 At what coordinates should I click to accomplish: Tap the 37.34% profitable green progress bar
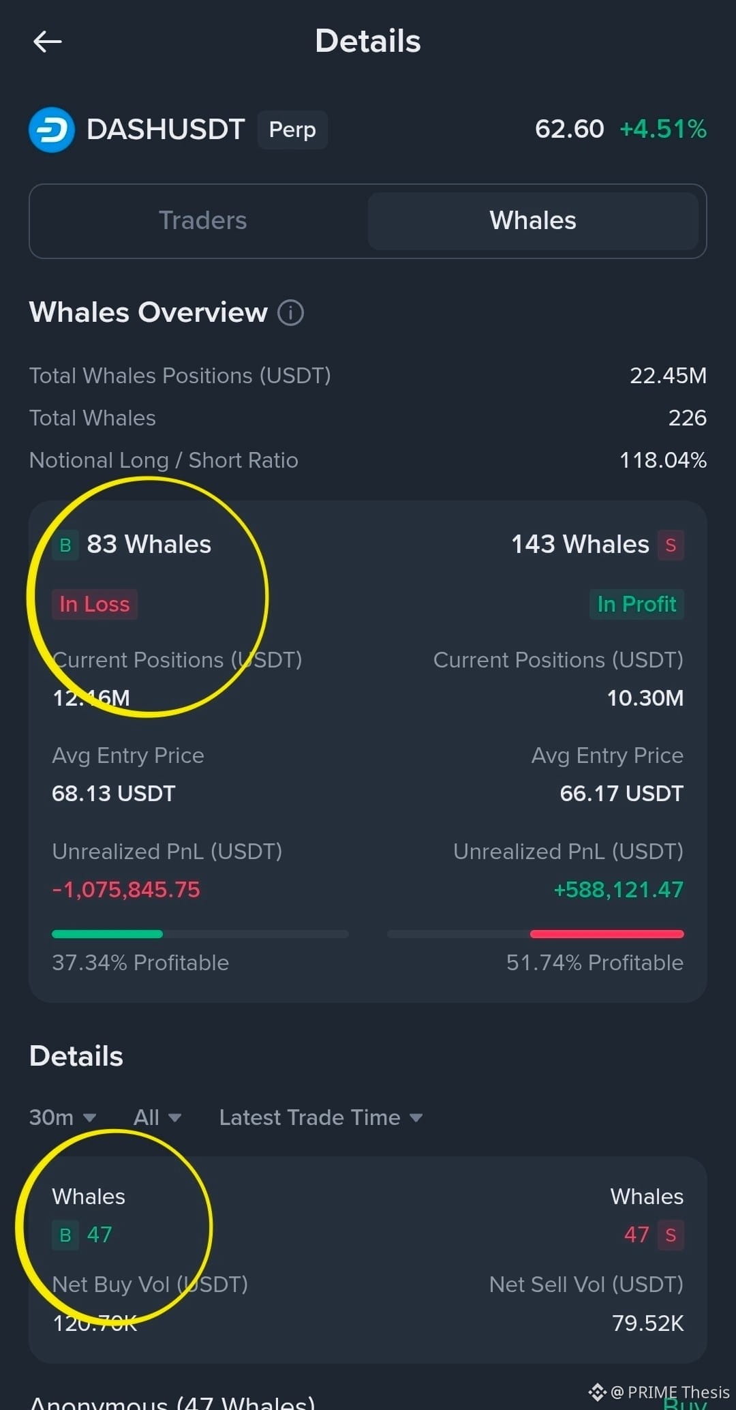tap(108, 934)
